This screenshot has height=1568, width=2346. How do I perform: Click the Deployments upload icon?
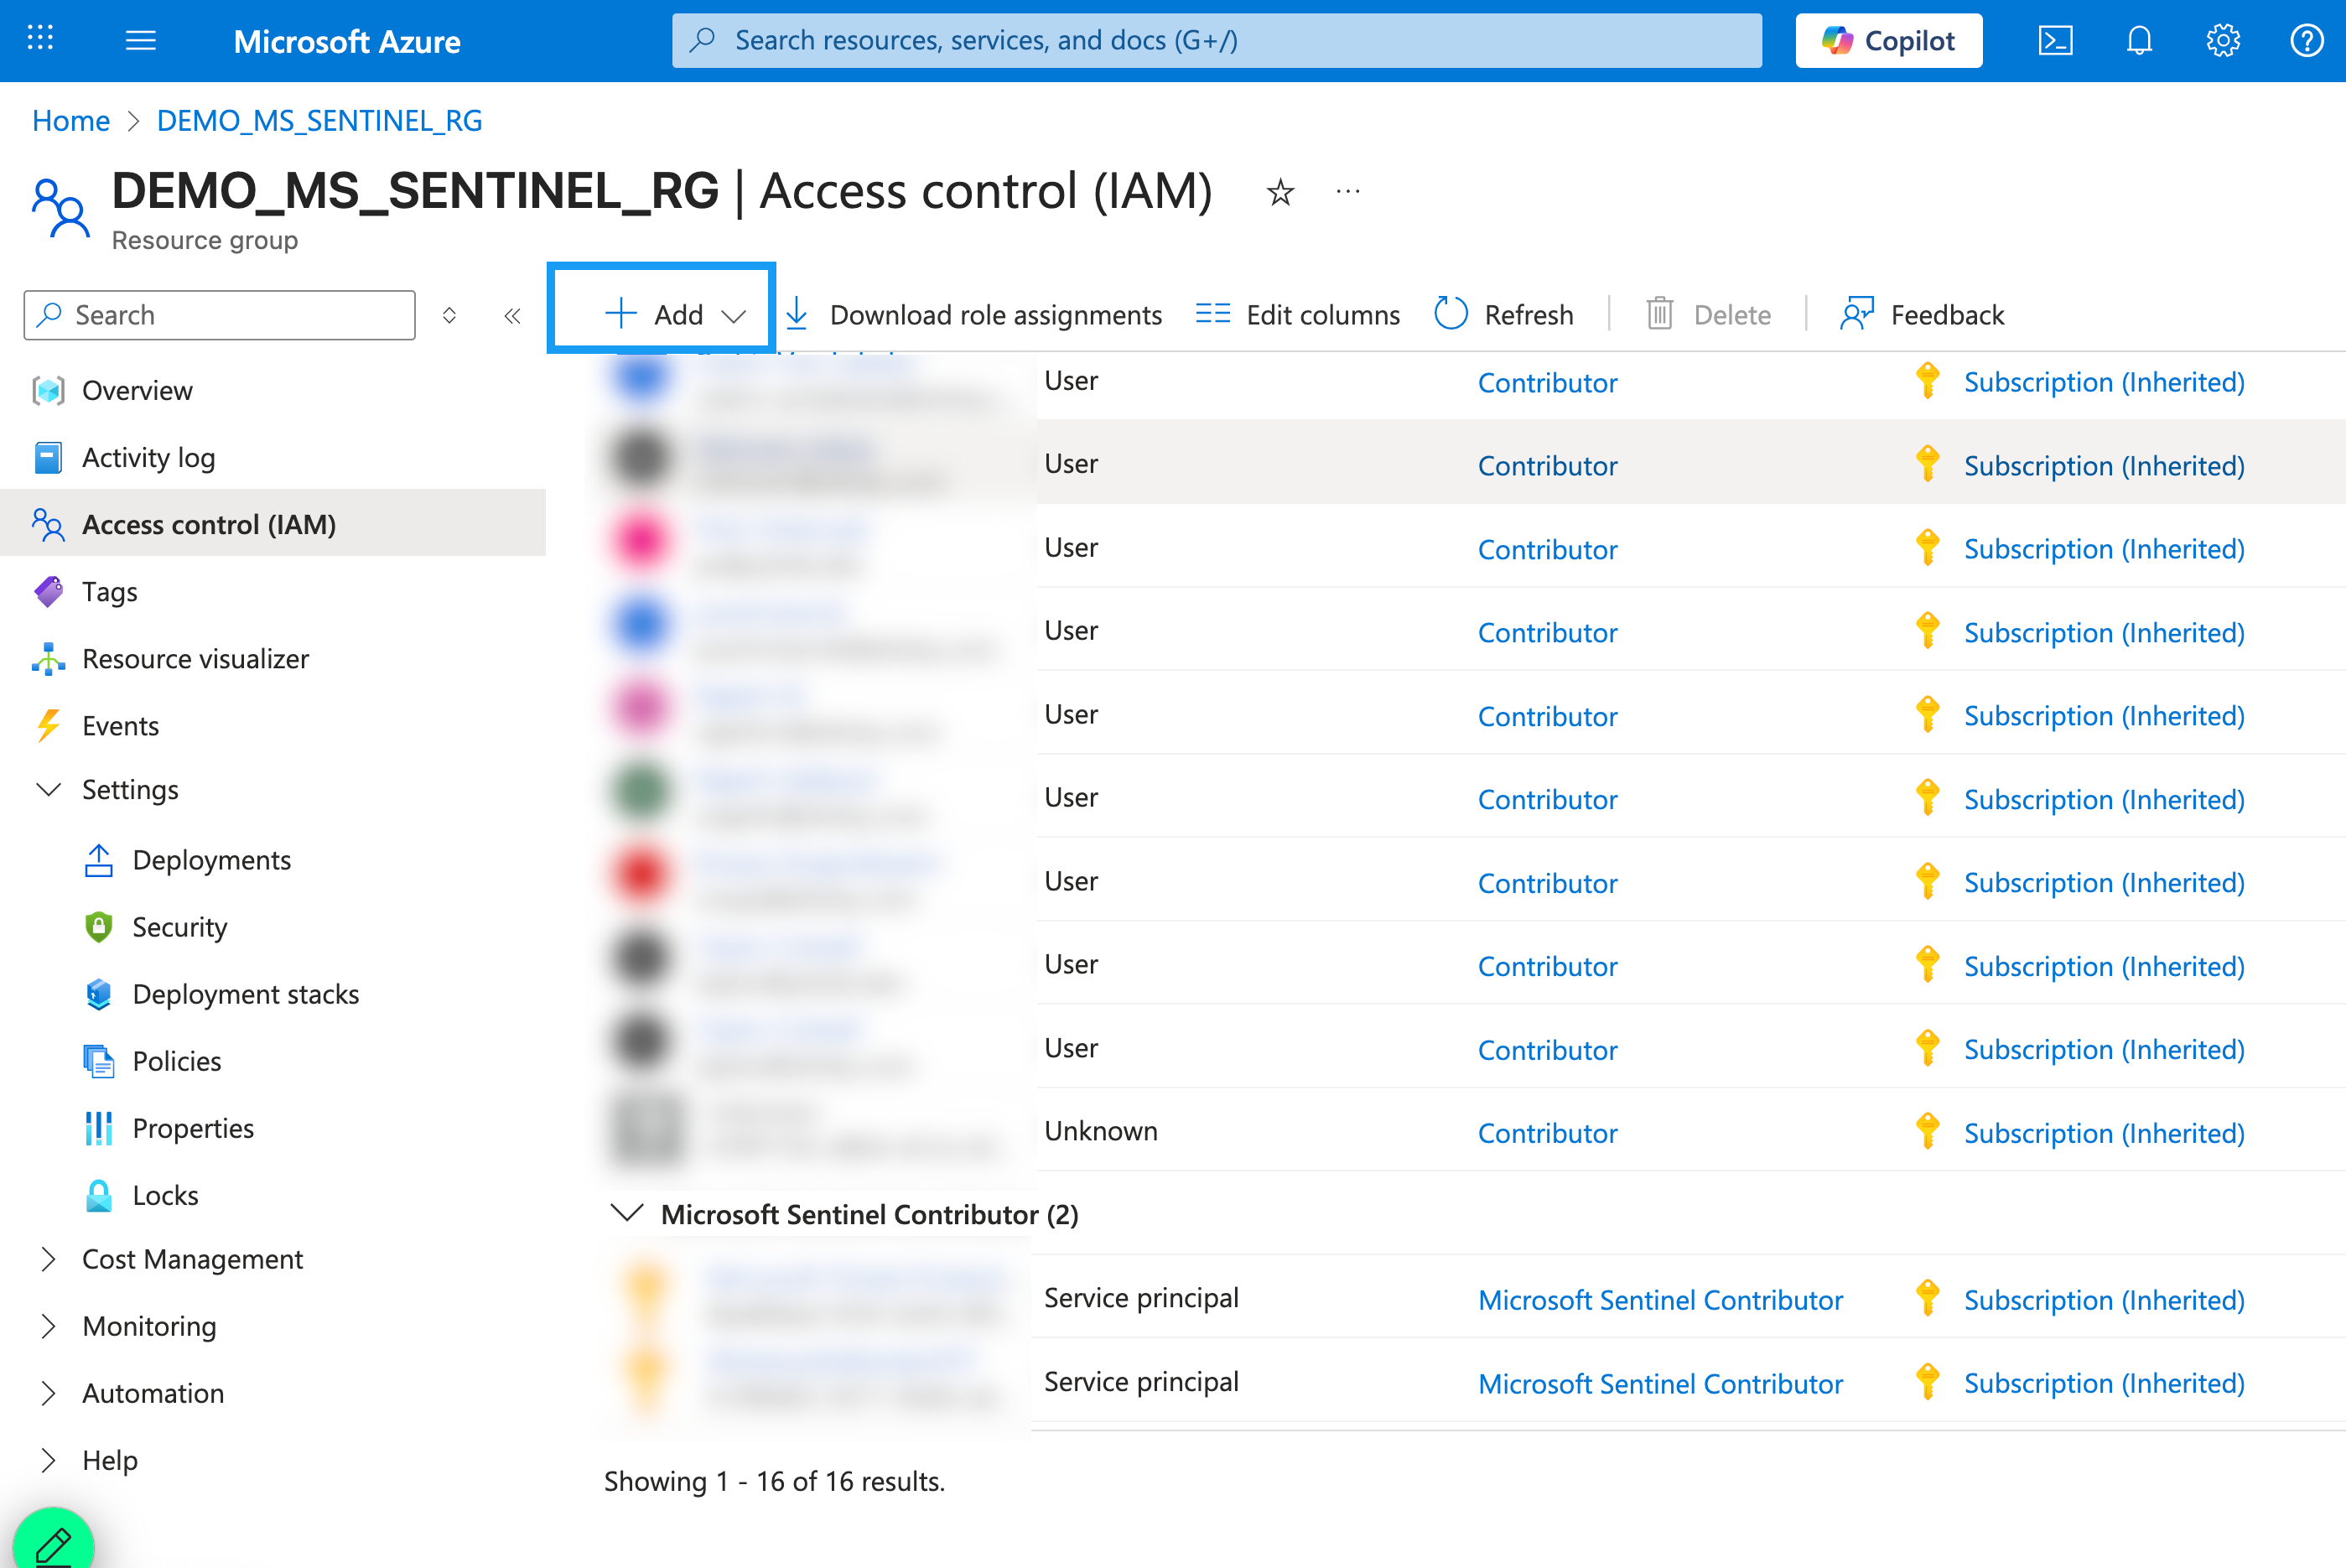[98, 860]
